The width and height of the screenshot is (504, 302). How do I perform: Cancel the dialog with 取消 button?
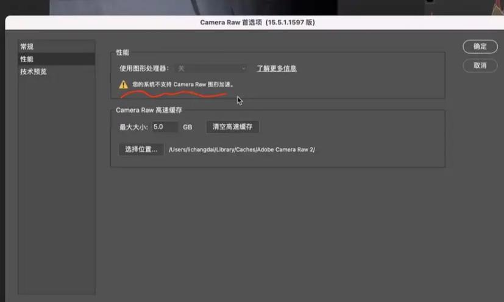pos(480,66)
